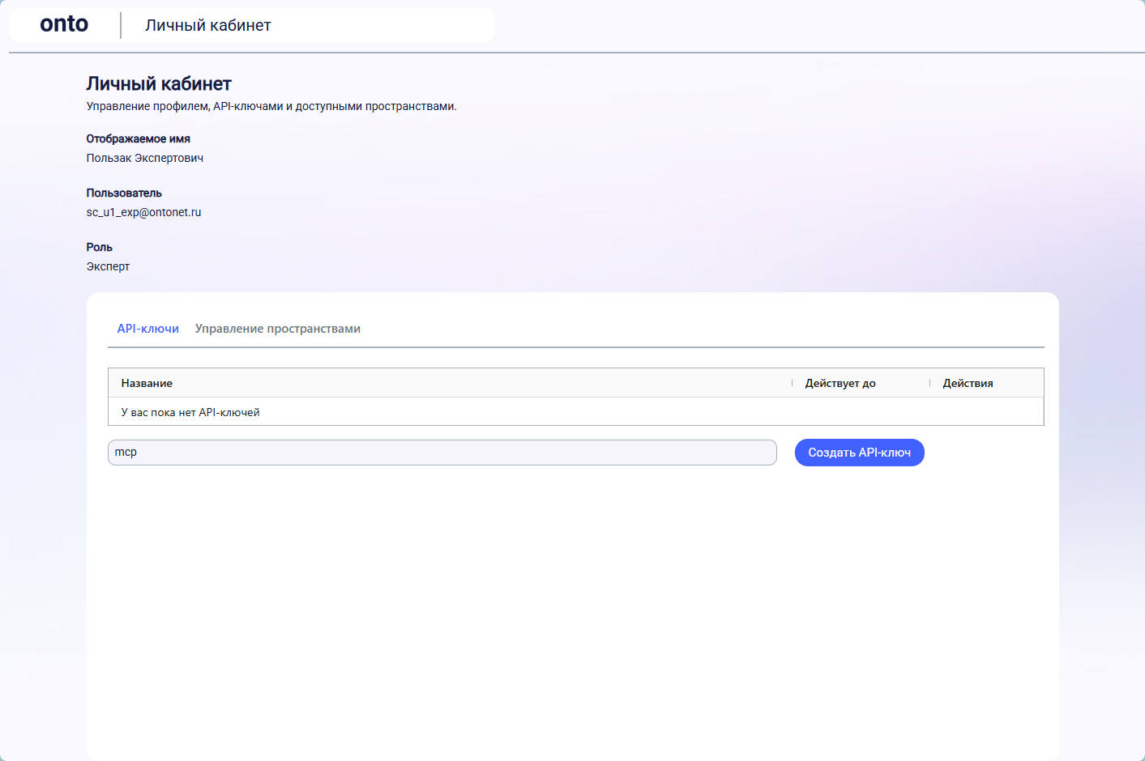Click the onto logo
This screenshot has width=1145, height=761.
tap(64, 24)
